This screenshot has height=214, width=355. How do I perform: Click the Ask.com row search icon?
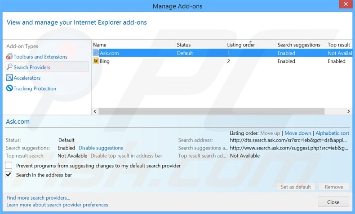click(x=96, y=53)
